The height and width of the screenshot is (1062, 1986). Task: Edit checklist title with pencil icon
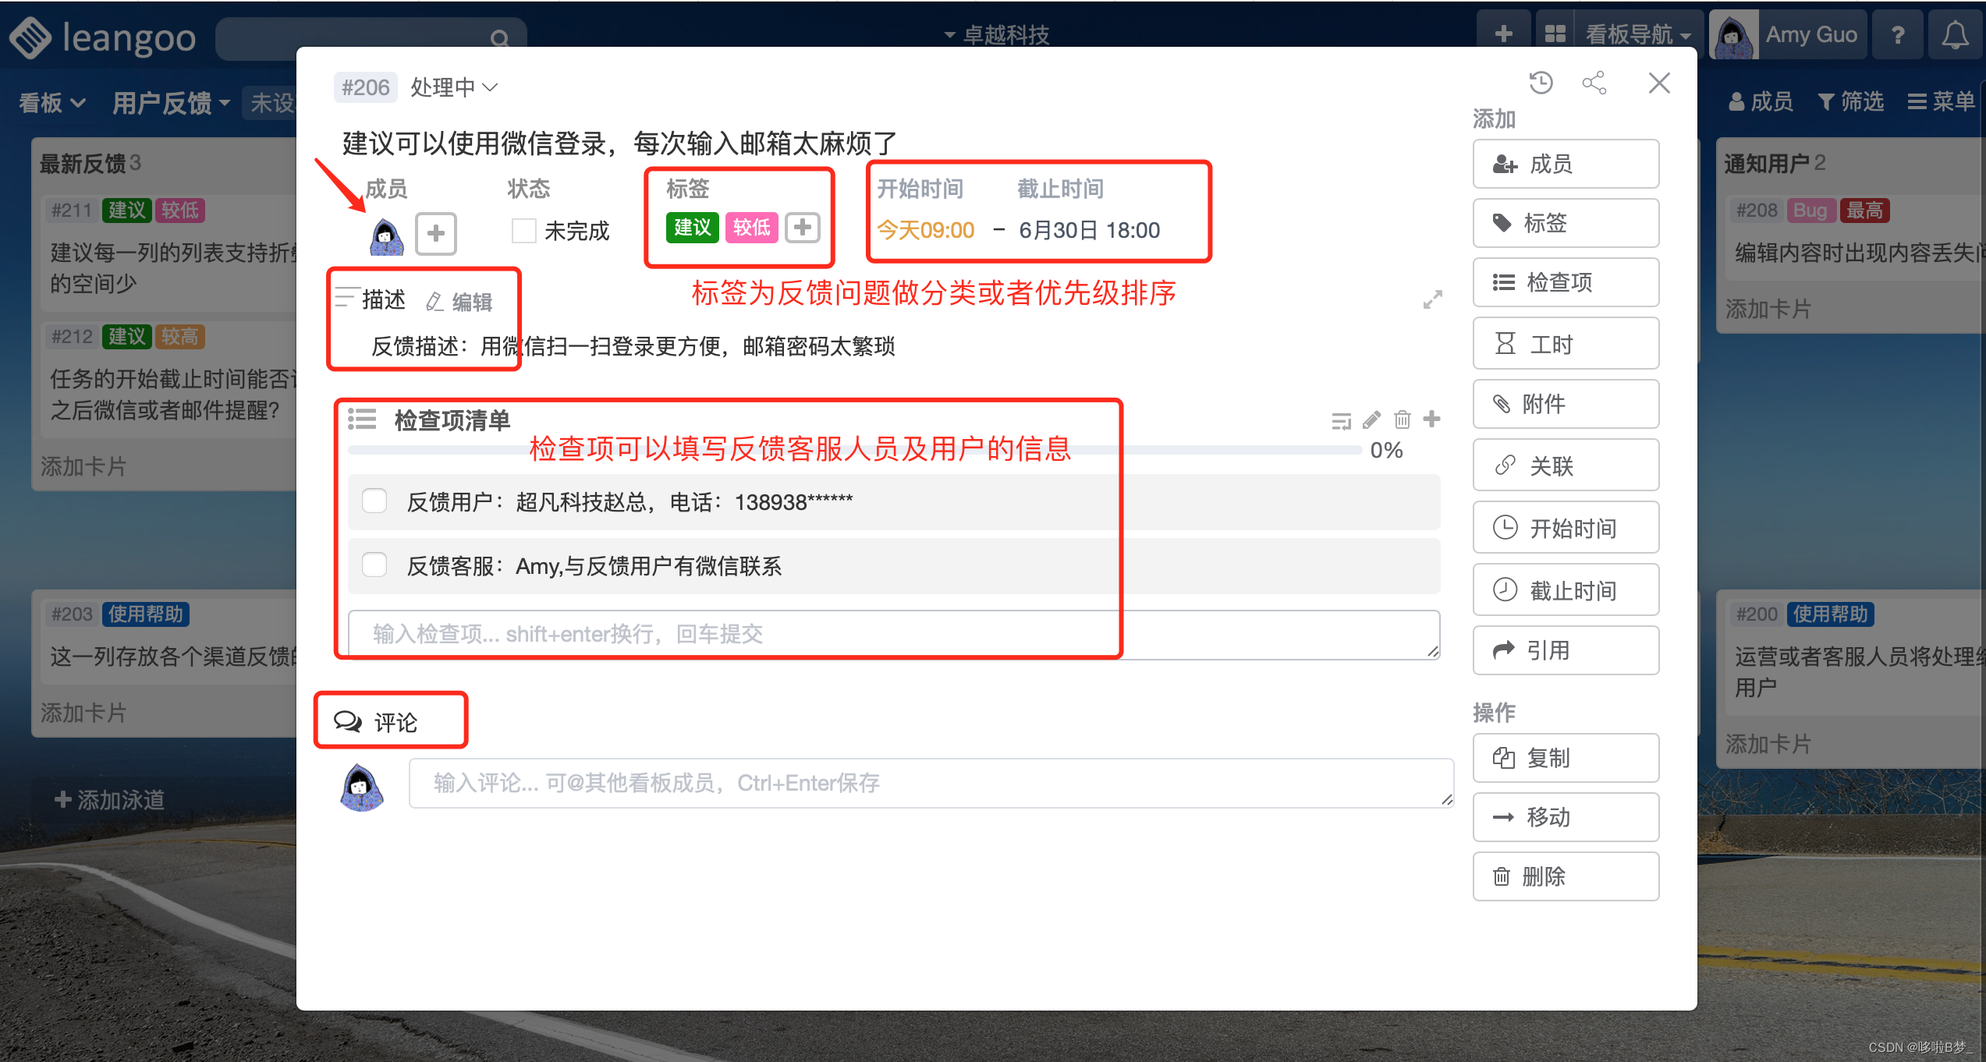(1371, 419)
